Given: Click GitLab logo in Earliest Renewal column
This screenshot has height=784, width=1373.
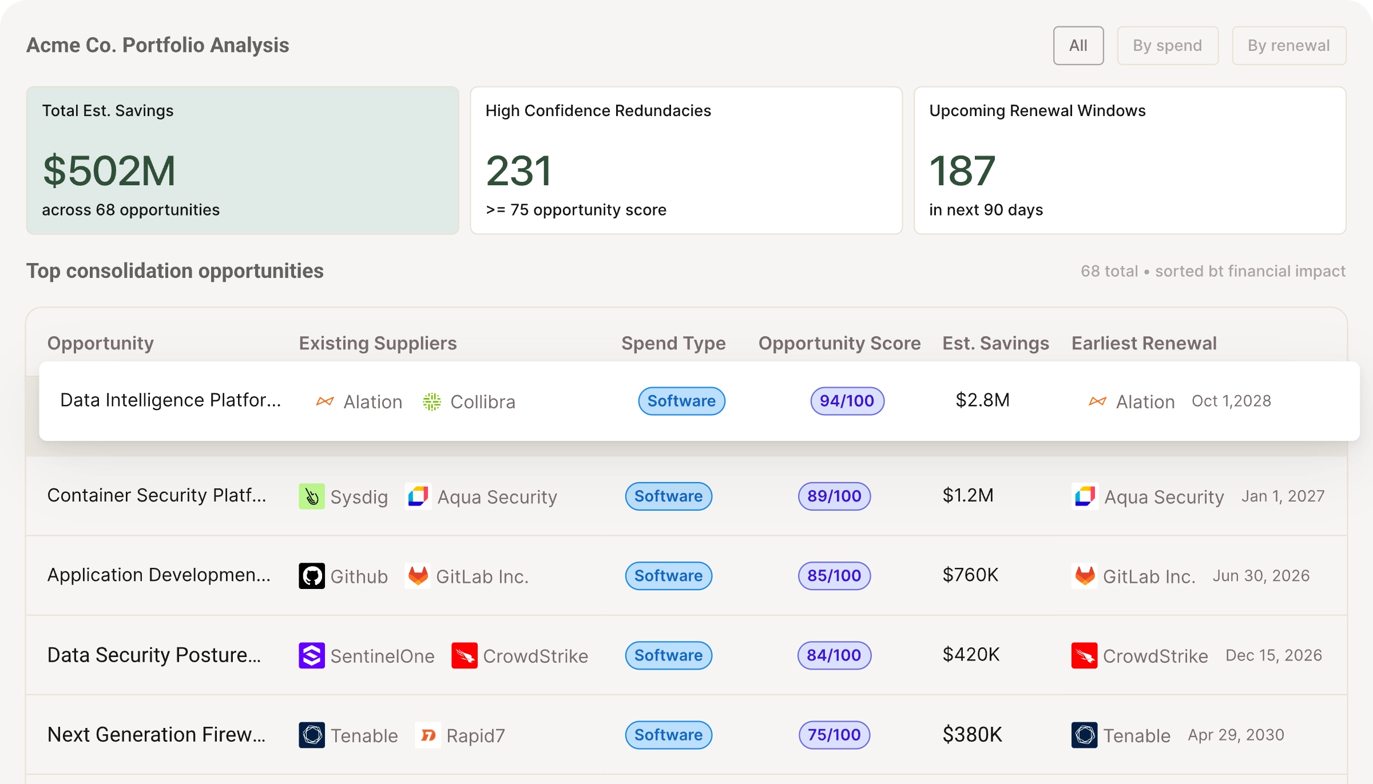Looking at the screenshot, I should pos(1085,576).
